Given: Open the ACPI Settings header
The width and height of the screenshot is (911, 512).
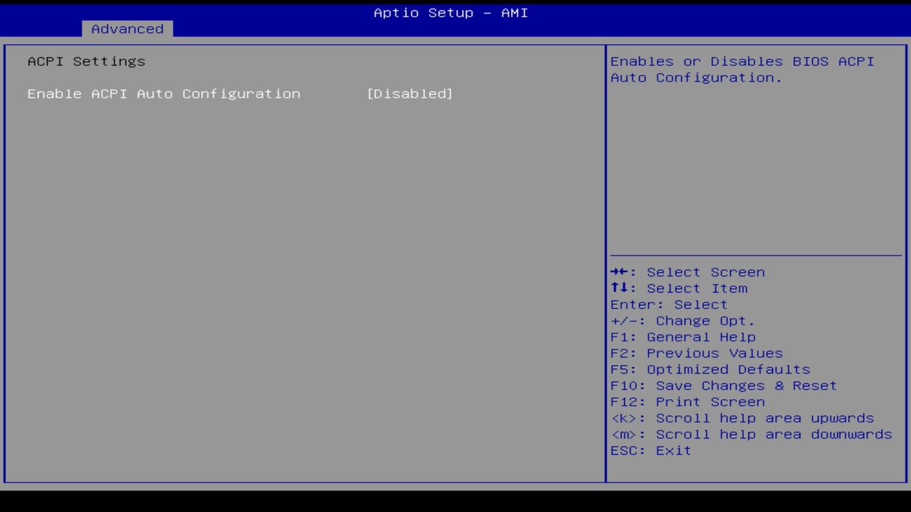Looking at the screenshot, I should pyautogui.click(x=86, y=61).
